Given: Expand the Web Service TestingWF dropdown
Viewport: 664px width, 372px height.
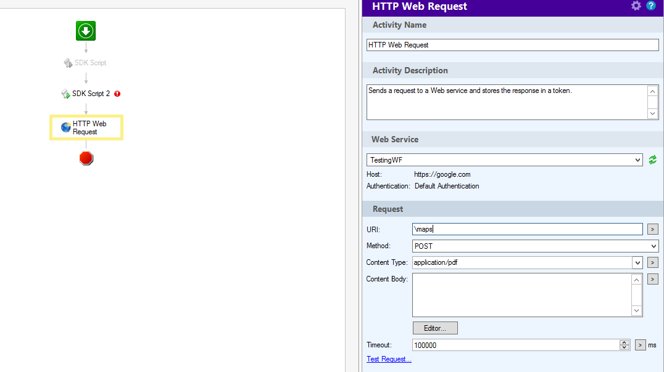Looking at the screenshot, I should 637,160.
